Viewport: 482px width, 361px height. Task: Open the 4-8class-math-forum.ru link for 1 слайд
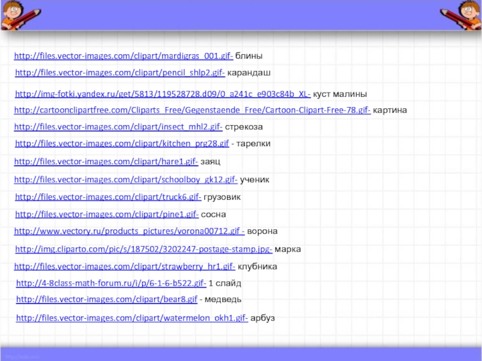pyautogui.click(x=111, y=283)
